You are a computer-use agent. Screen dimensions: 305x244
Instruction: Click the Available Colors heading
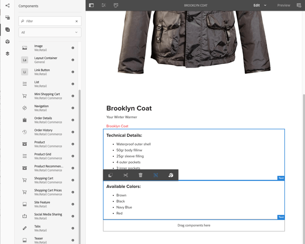click(124, 186)
